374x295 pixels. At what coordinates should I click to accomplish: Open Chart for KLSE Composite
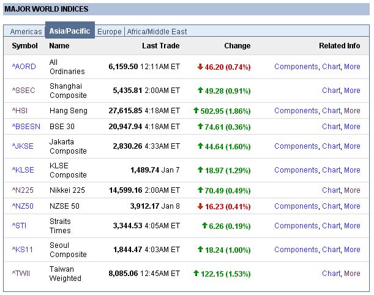(331, 170)
